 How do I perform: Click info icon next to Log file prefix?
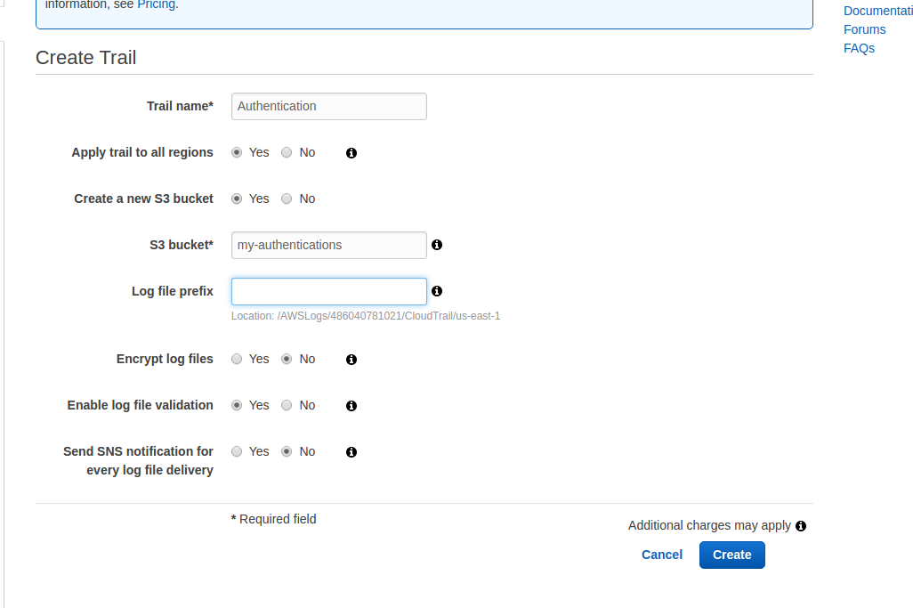437,291
